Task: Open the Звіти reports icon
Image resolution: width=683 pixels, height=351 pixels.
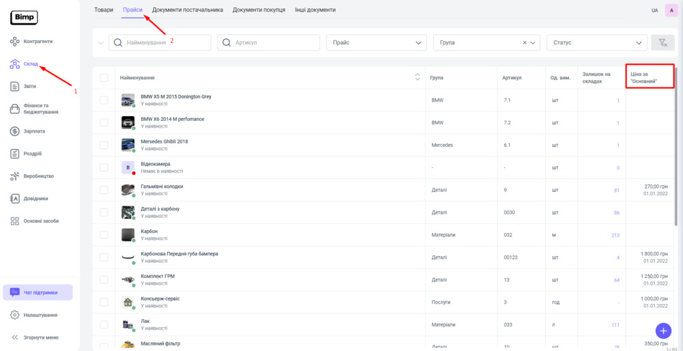Action: click(x=14, y=87)
